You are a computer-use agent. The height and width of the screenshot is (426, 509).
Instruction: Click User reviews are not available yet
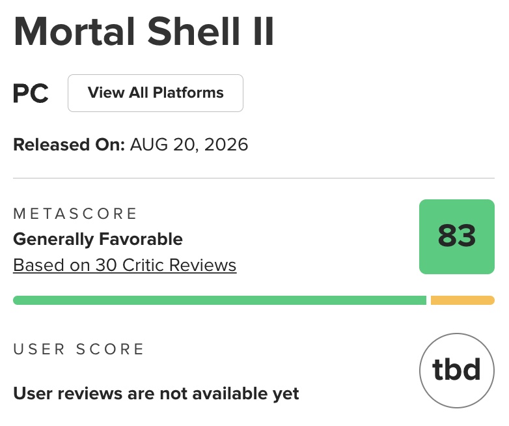coord(156,394)
